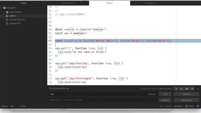Click the '/api/testing' route string
The image size is (201, 113).
(78, 63)
